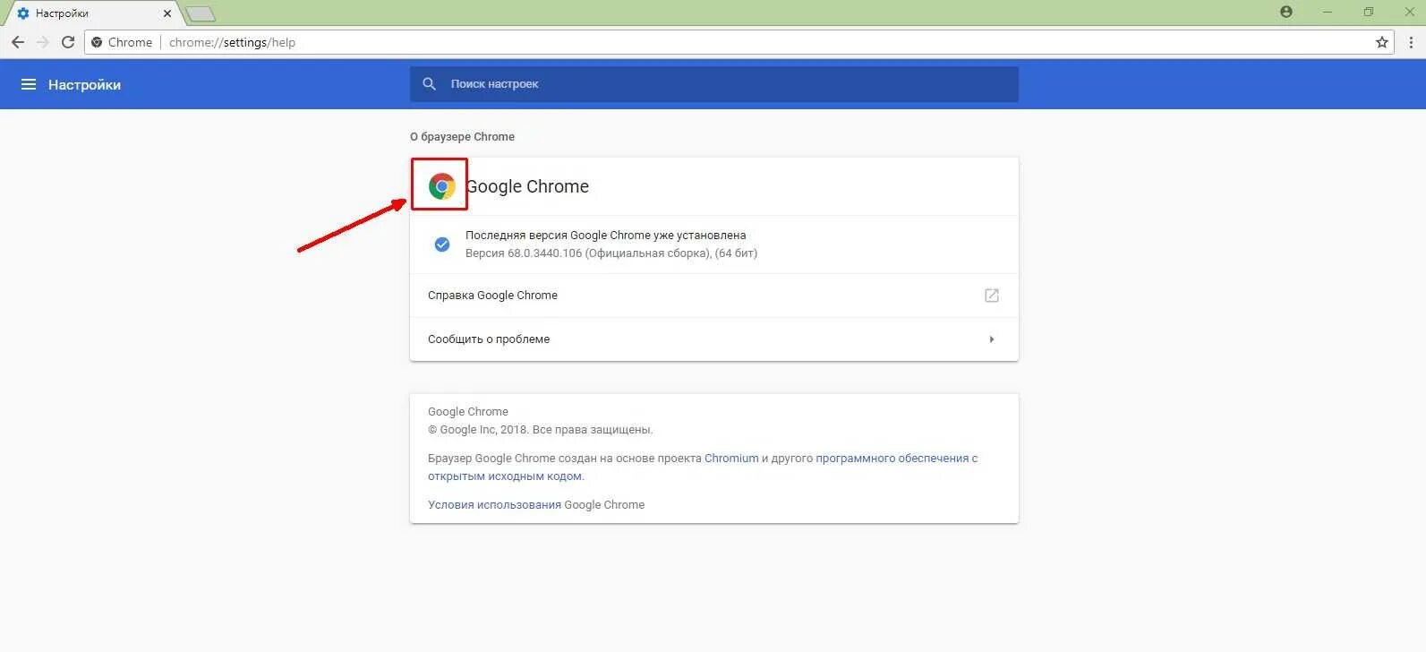Open the Chrome three-dot menu
Screen dimensions: 1426x652
click(x=1411, y=42)
